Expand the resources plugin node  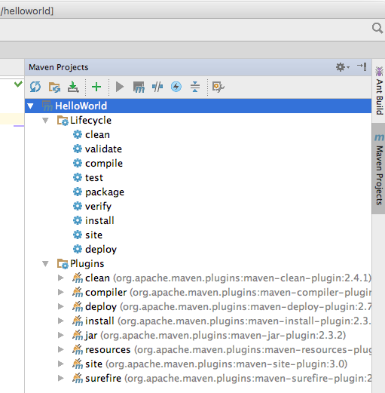click(60, 350)
